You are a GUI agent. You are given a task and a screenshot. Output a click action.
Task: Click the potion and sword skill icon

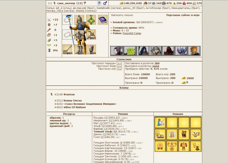(160, 122)
